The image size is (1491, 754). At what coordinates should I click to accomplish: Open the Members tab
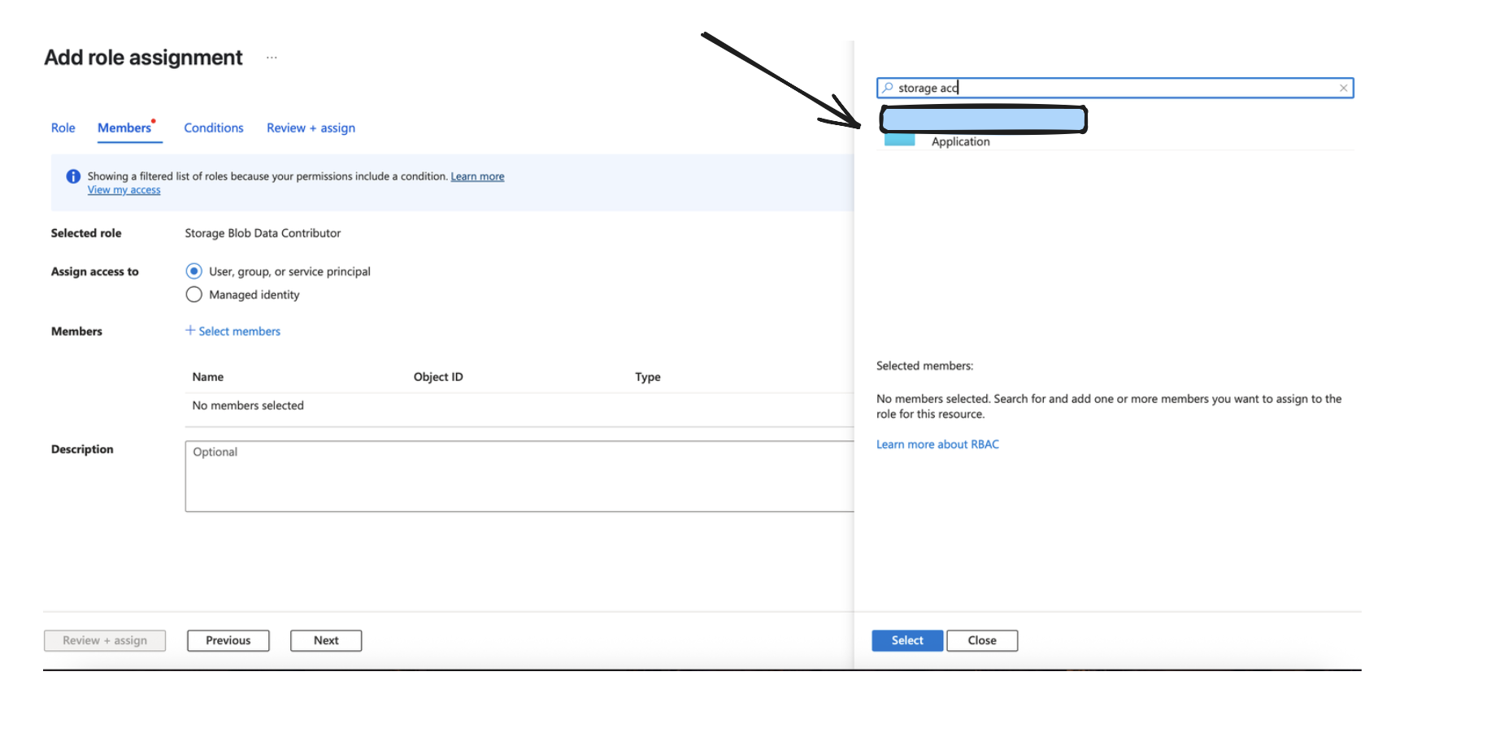(124, 128)
